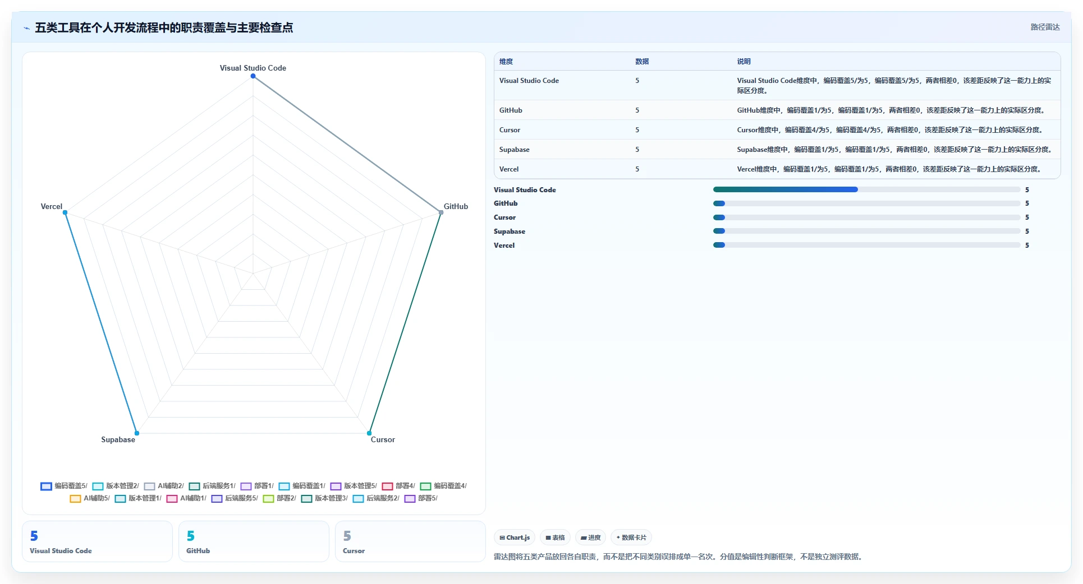
Task: Toggle the 版本管理2/ legend dataset
Action: pos(116,486)
